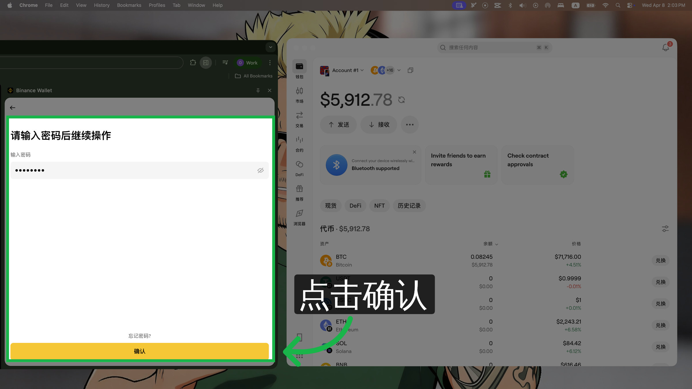This screenshot has width=692, height=389.
Task: Open the Profiles menu
Action: click(157, 5)
